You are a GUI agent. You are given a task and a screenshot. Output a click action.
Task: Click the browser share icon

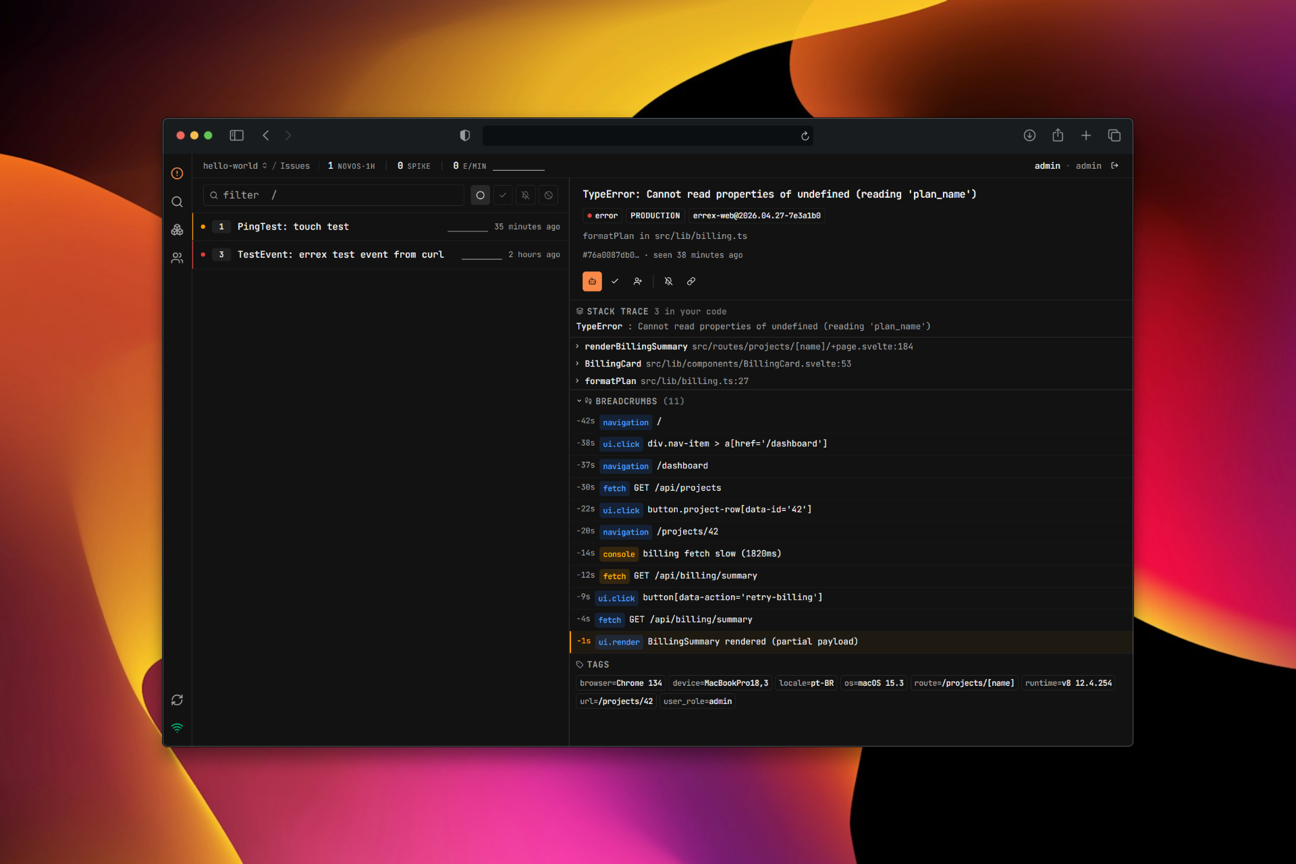1058,136
